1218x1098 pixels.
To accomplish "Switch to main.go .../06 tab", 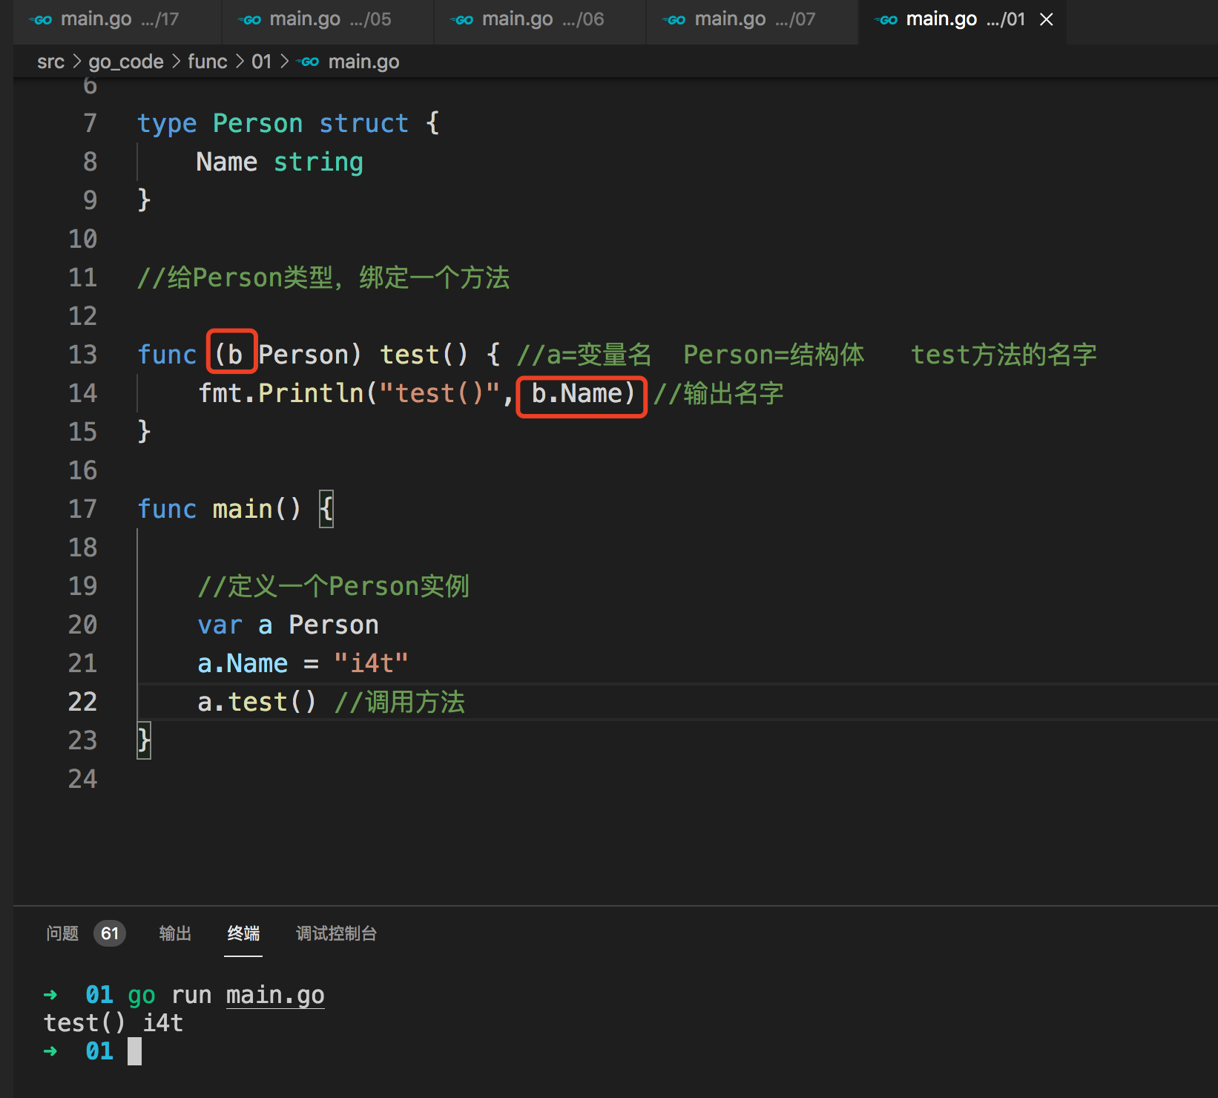I will 541,20.
